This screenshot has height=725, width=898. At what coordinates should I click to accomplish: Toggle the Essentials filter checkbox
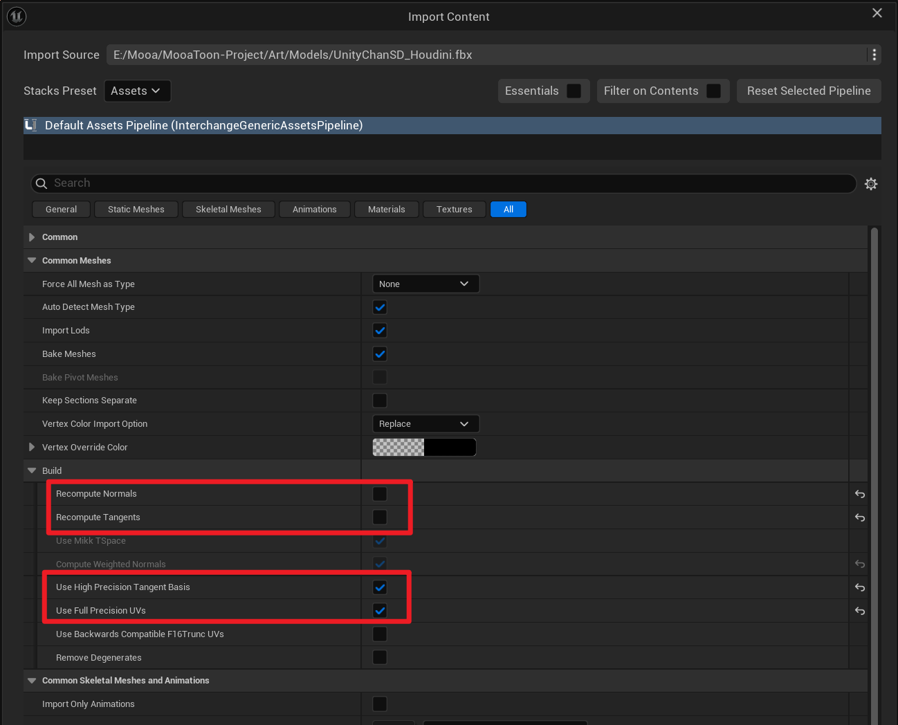574,91
